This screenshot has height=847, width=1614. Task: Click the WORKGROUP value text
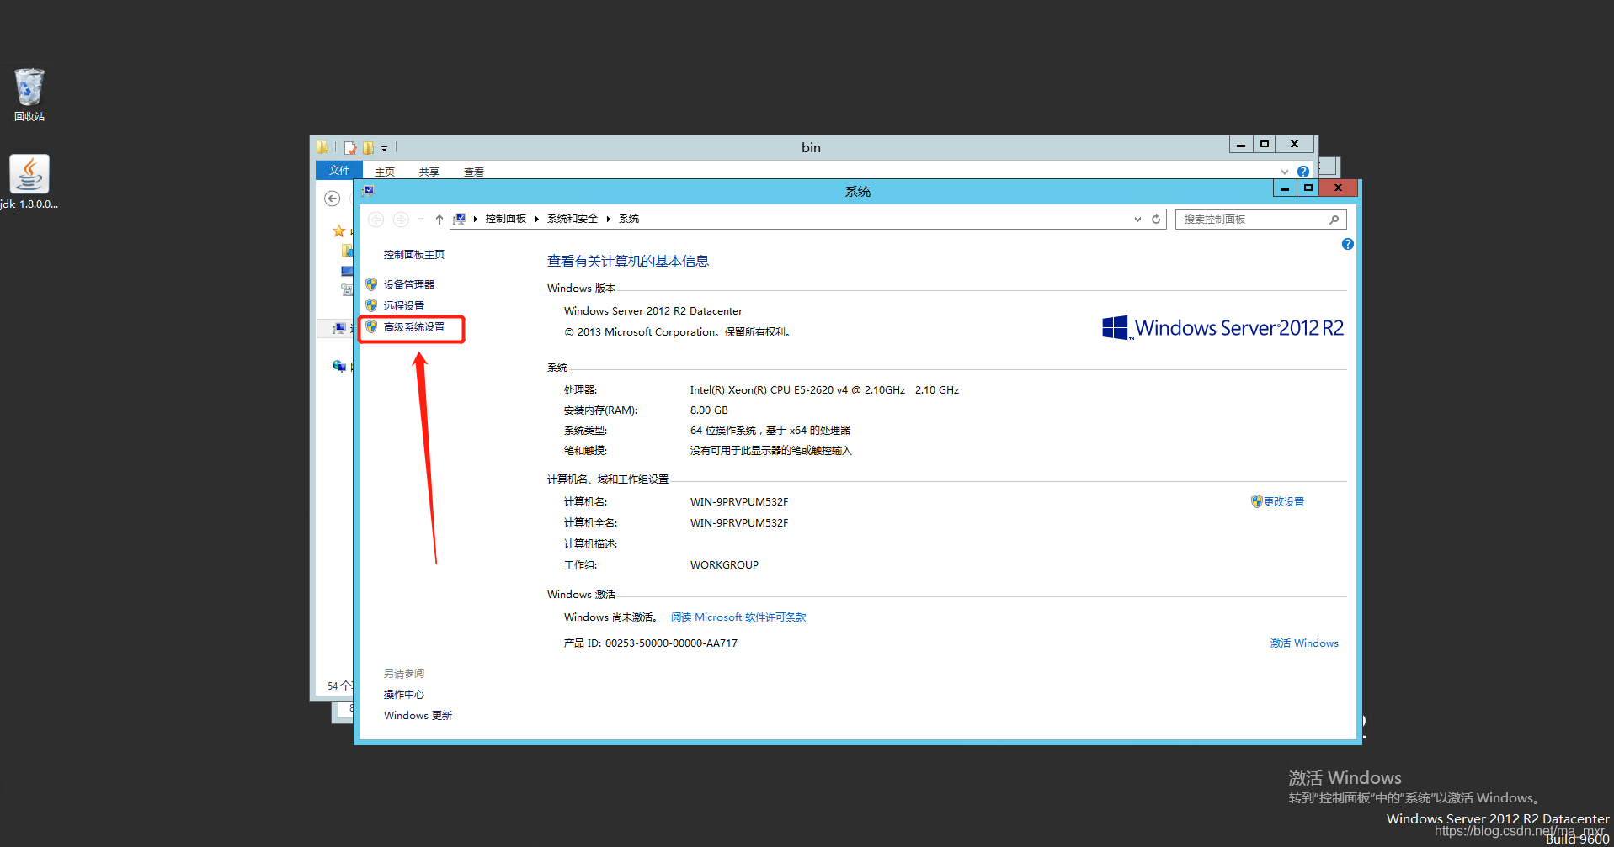tap(724, 565)
